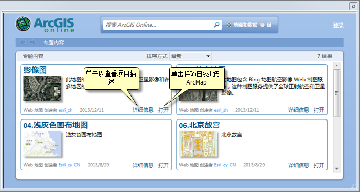Click the ArcGIS Online globe logo

(24, 24)
